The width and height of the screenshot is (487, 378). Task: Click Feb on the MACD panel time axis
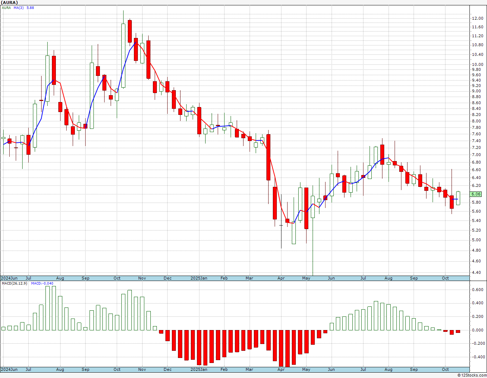224,369
